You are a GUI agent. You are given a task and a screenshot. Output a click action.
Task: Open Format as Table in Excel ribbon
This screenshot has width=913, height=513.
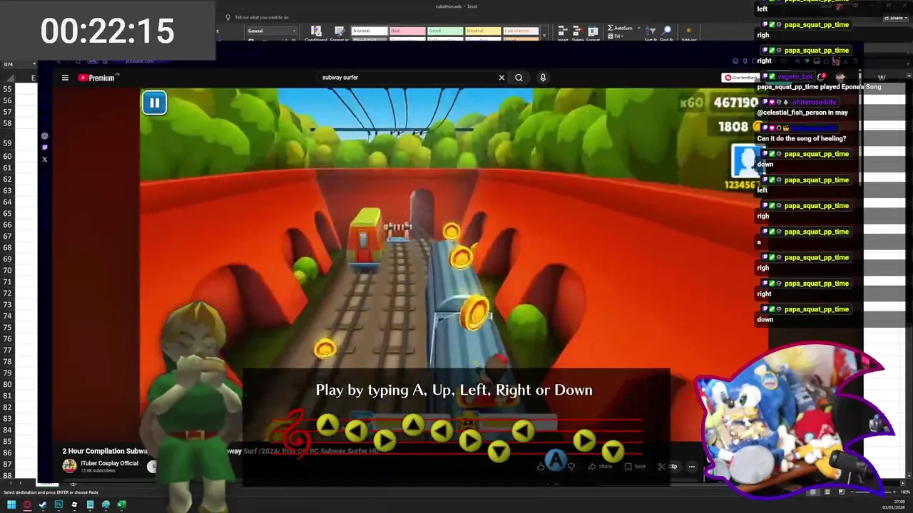pyautogui.click(x=340, y=33)
